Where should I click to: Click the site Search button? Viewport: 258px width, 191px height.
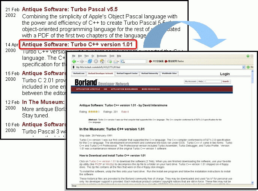click(226, 81)
